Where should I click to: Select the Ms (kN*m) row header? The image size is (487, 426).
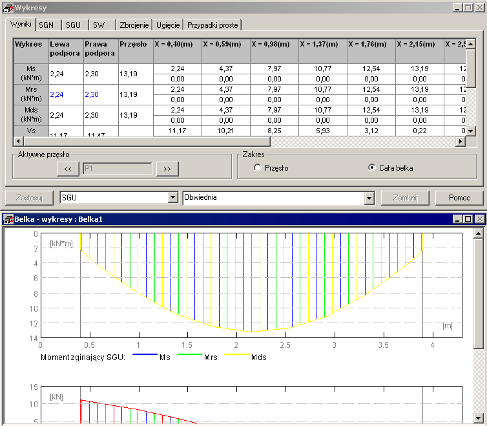[31, 74]
